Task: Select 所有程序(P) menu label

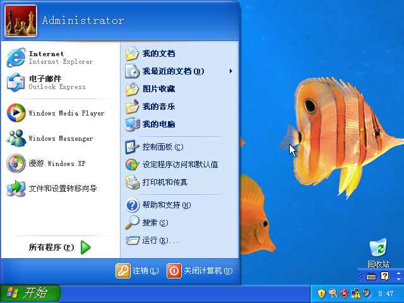Action: pos(51,247)
